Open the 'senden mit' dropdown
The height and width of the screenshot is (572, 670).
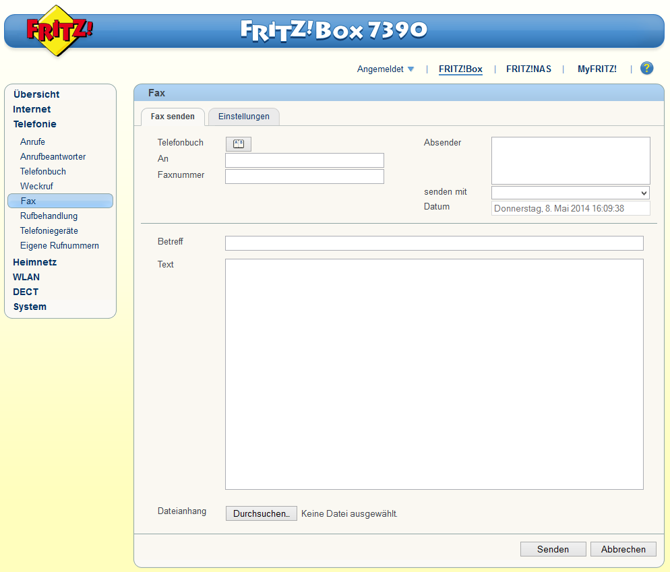570,193
